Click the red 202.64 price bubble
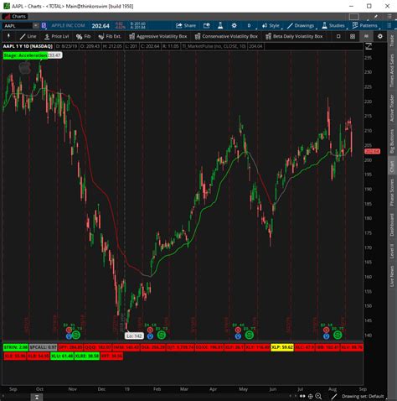Viewport: 397px width, 401px height. (x=372, y=151)
